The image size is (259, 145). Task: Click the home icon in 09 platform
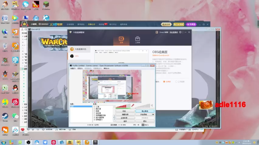[24, 24]
